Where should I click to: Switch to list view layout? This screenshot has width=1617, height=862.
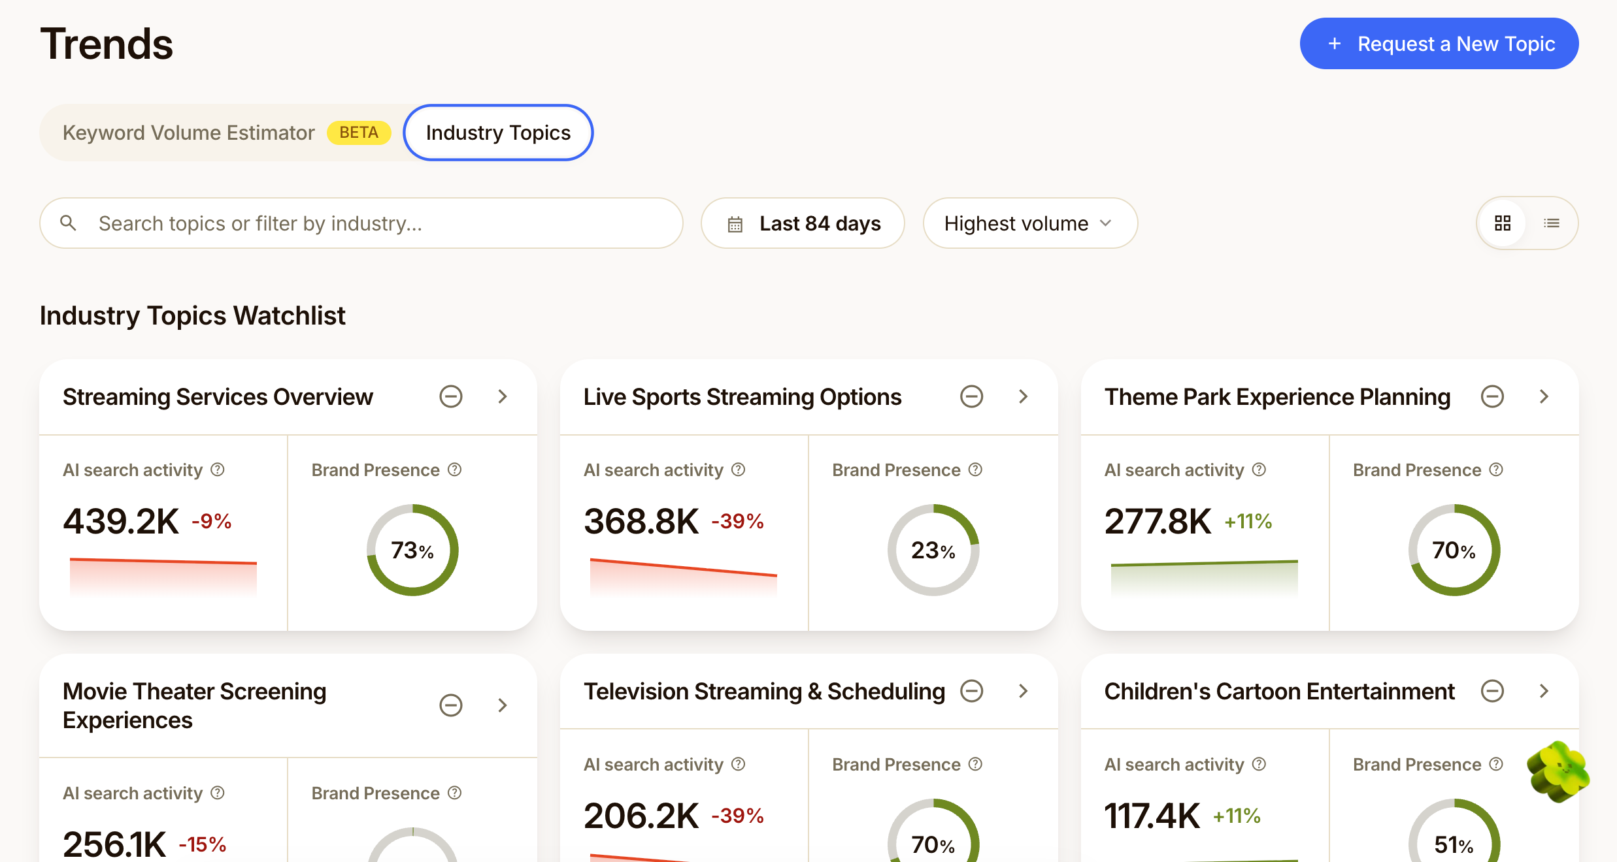pos(1552,223)
